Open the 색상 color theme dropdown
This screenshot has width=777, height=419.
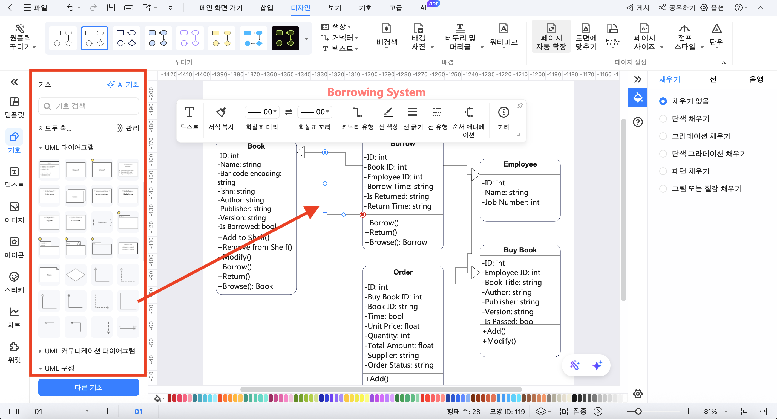(336, 27)
